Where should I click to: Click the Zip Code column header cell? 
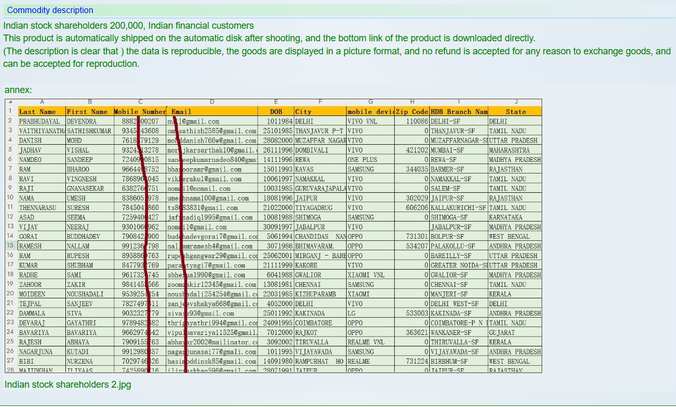tap(412, 112)
